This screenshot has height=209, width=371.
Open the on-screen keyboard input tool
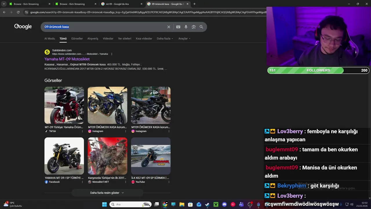[178, 27]
